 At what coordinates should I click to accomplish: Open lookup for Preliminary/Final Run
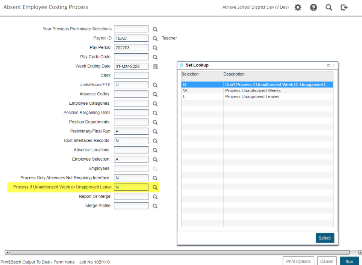[155, 132]
